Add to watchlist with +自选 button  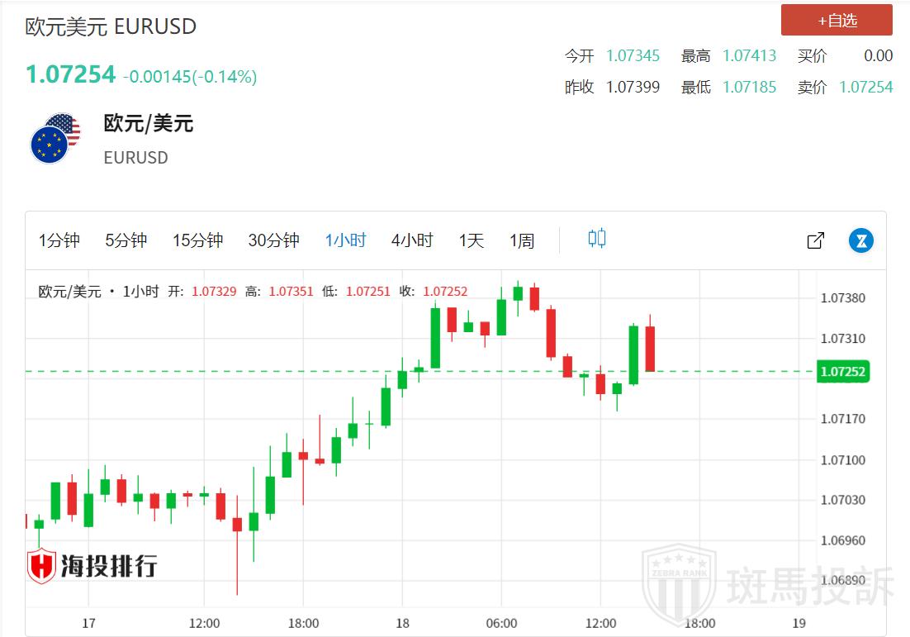(x=837, y=21)
